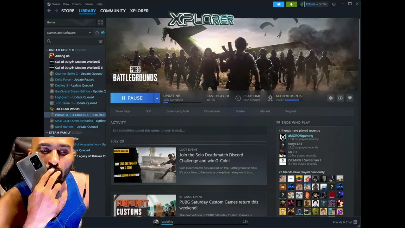Viewport: 405px width, 228px height.
Task: Open PUBG Store Page link
Action: click(x=123, y=111)
